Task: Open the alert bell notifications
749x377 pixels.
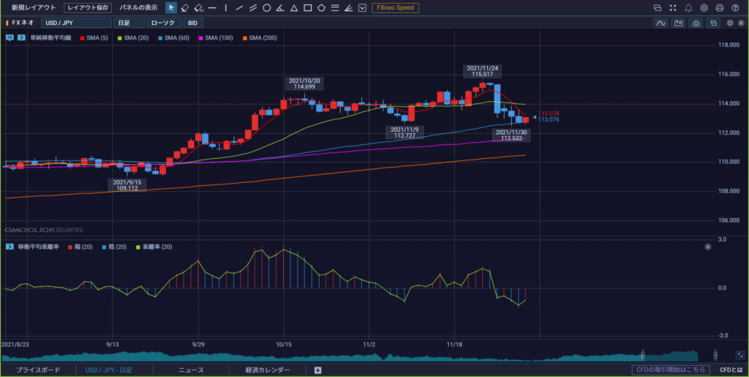Action: coord(688,7)
